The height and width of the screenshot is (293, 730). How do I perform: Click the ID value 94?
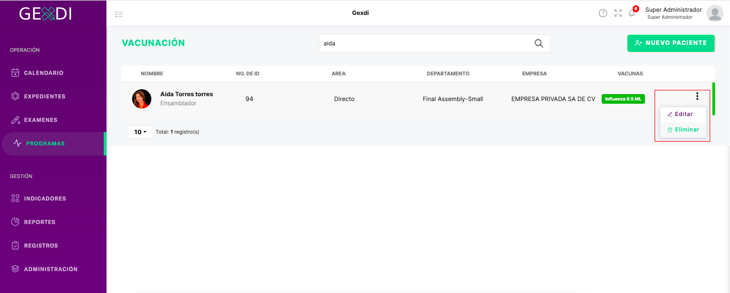pos(249,99)
